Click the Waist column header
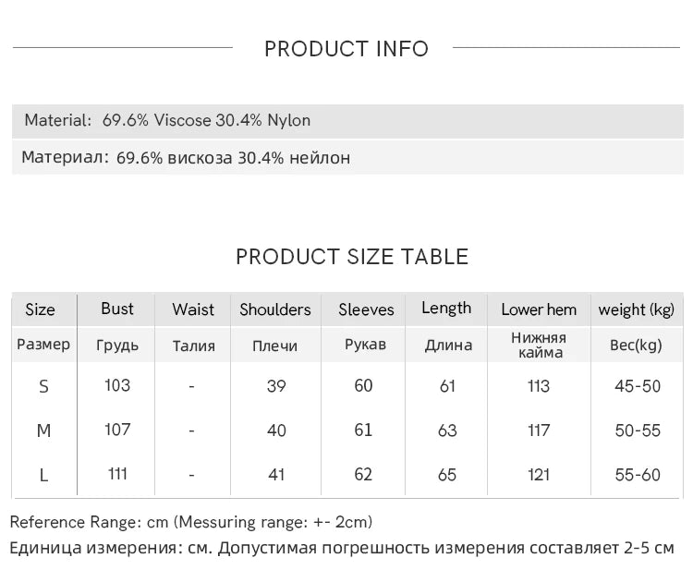 pos(193,309)
